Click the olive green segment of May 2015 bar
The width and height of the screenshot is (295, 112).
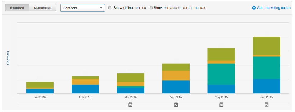(221, 54)
